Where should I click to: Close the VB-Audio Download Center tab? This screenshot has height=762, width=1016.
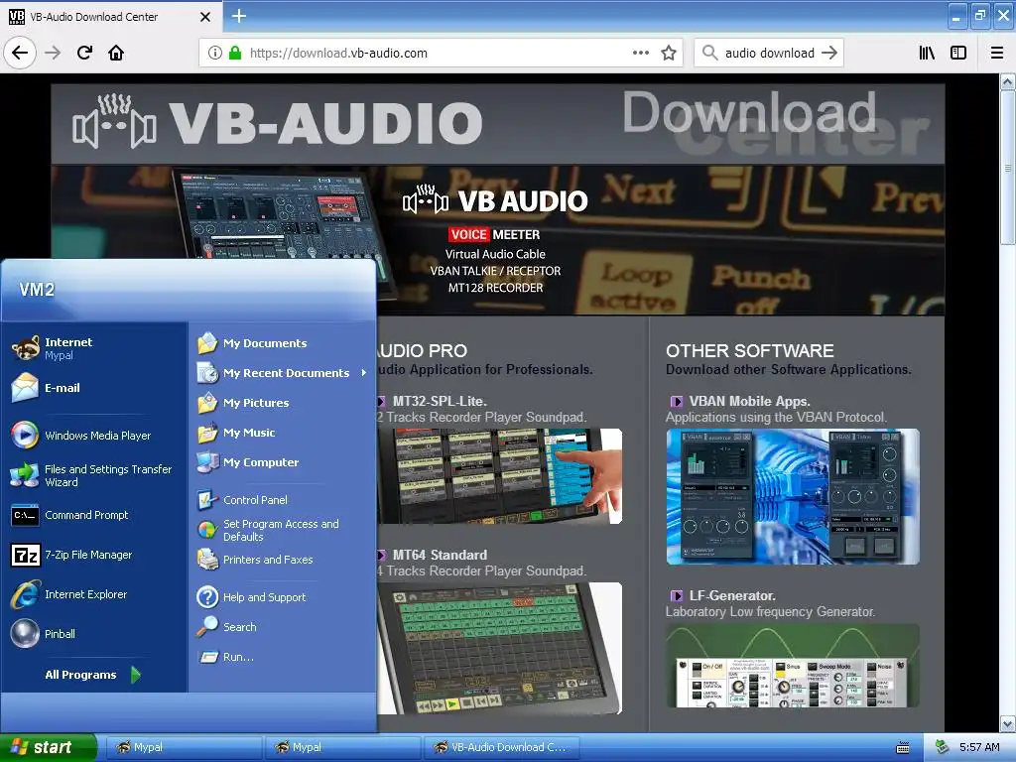tap(204, 17)
